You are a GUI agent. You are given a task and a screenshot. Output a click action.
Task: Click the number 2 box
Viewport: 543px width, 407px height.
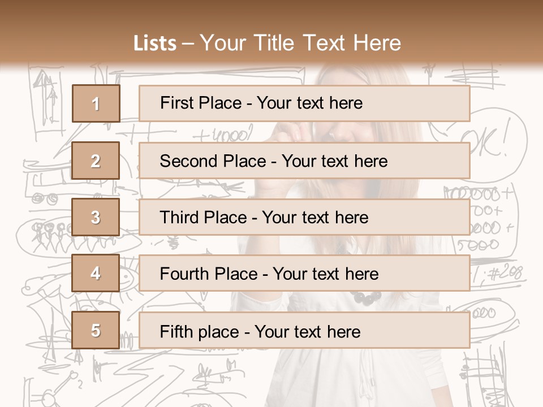click(x=96, y=161)
